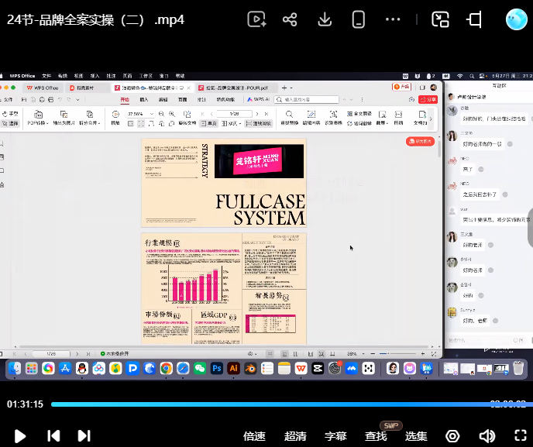Screen dimensions: 533x447
Task: Mute the video via the speaker icon
Action: click(487, 436)
